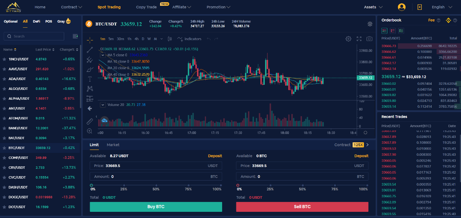Viewport: 461px width, 218px height.
Task: Select the 5m chart timeframe
Action: [111, 39]
